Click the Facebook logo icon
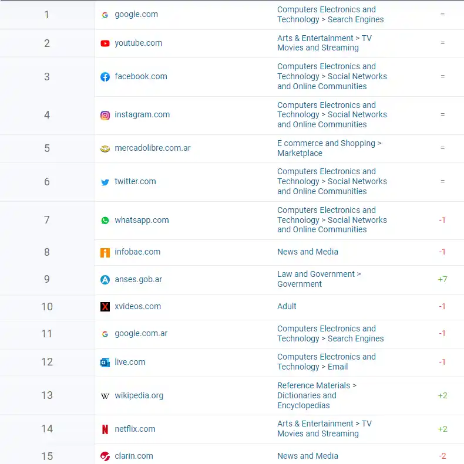Viewport: 464px width, 464px height. click(x=105, y=77)
